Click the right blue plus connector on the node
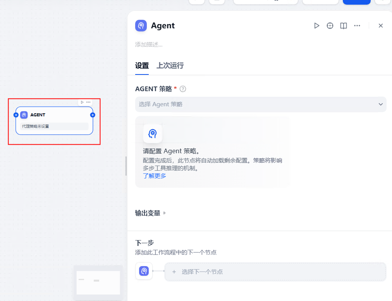This screenshot has width=392, height=301. tap(92, 115)
